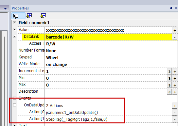Click minus button on DataLink row
The width and height of the screenshot is (178, 126).
pos(175,37)
